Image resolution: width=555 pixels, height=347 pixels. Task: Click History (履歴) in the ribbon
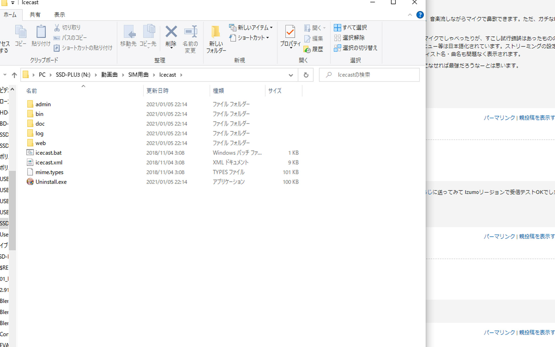point(314,49)
